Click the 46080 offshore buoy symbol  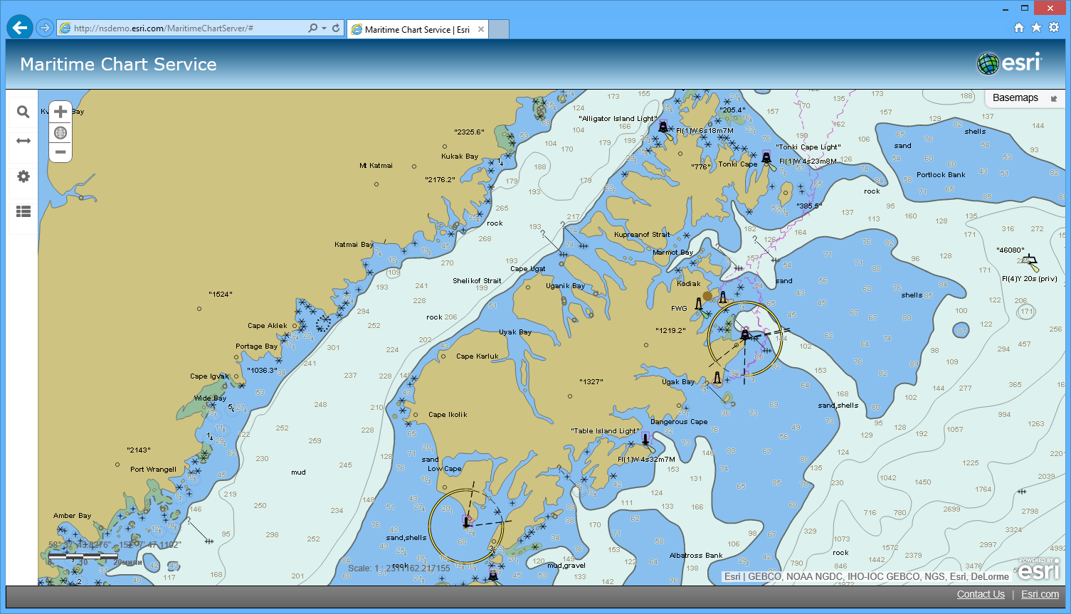click(1031, 261)
